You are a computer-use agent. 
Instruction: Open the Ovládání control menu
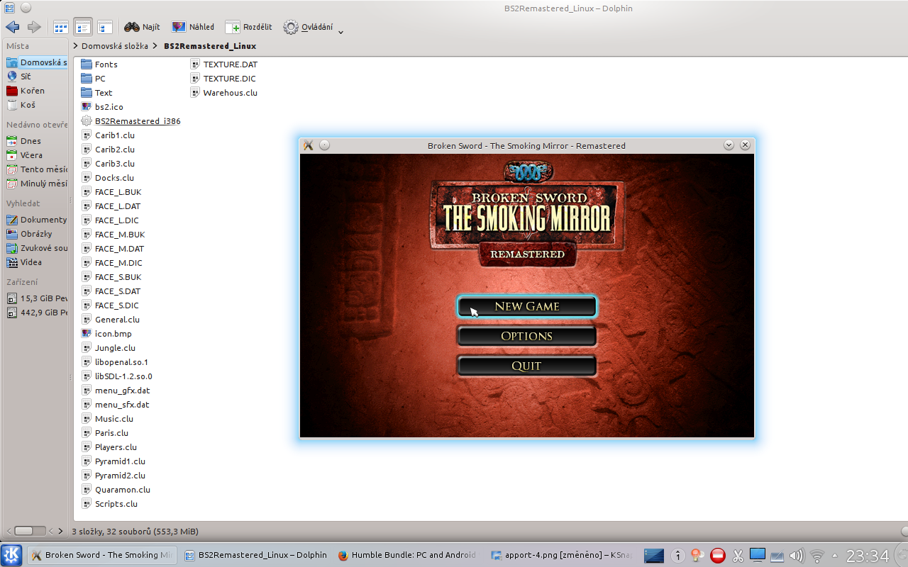308,27
